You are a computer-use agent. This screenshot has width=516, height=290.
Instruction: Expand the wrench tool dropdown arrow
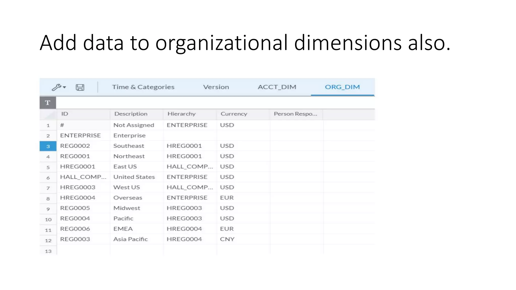pyautogui.click(x=64, y=87)
